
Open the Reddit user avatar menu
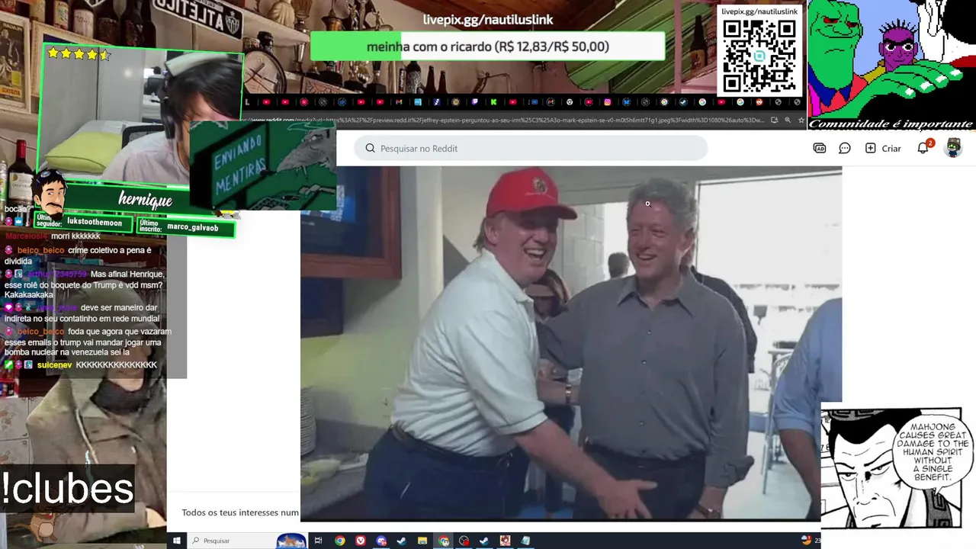953,147
